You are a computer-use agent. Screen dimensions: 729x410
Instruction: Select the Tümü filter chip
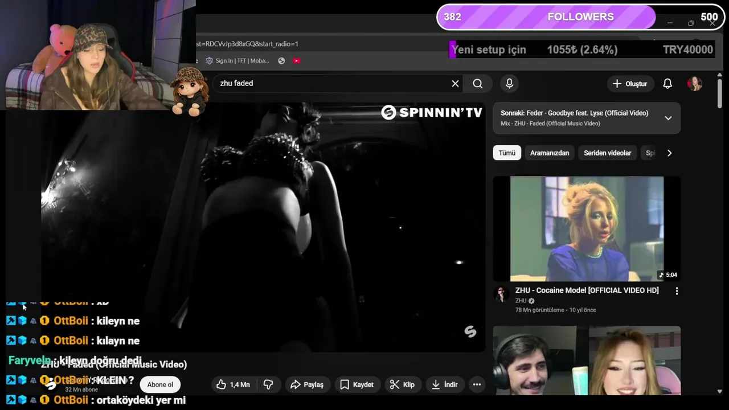point(507,153)
